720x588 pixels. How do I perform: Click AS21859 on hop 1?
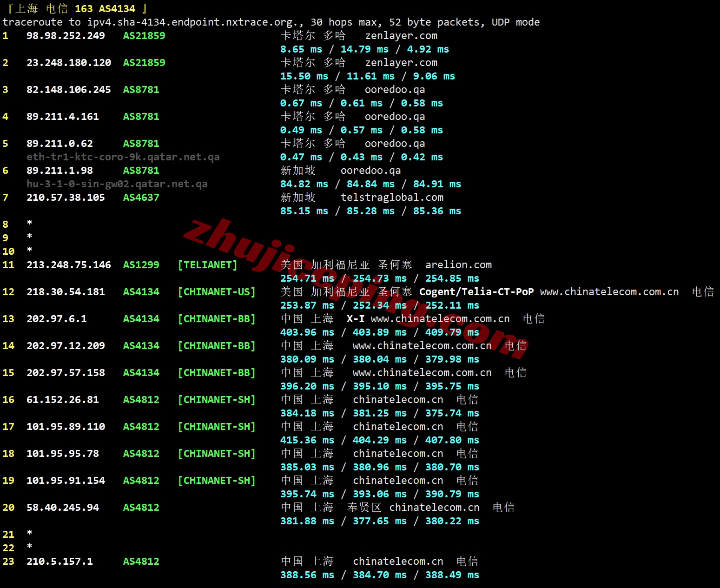point(144,36)
